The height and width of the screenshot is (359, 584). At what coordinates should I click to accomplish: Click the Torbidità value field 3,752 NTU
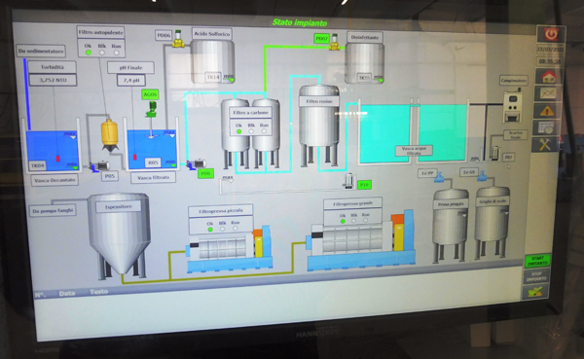click(x=53, y=80)
